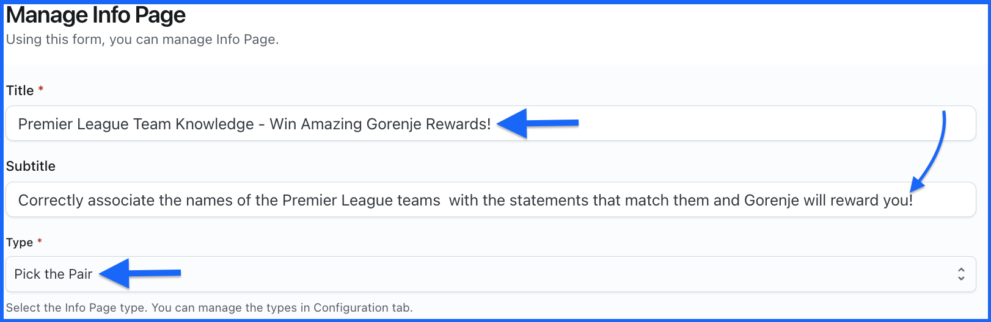Screen dimensions: 991x322
Task: Open the Type dropdown showing Pick the Pair
Action: pyautogui.click(x=489, y=274)
